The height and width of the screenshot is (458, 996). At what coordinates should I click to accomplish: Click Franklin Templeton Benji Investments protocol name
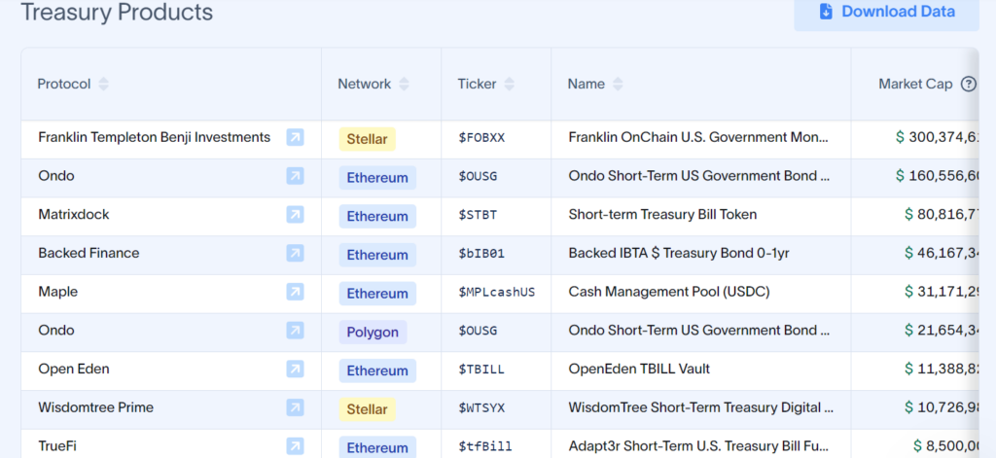(x=155, y=137)
